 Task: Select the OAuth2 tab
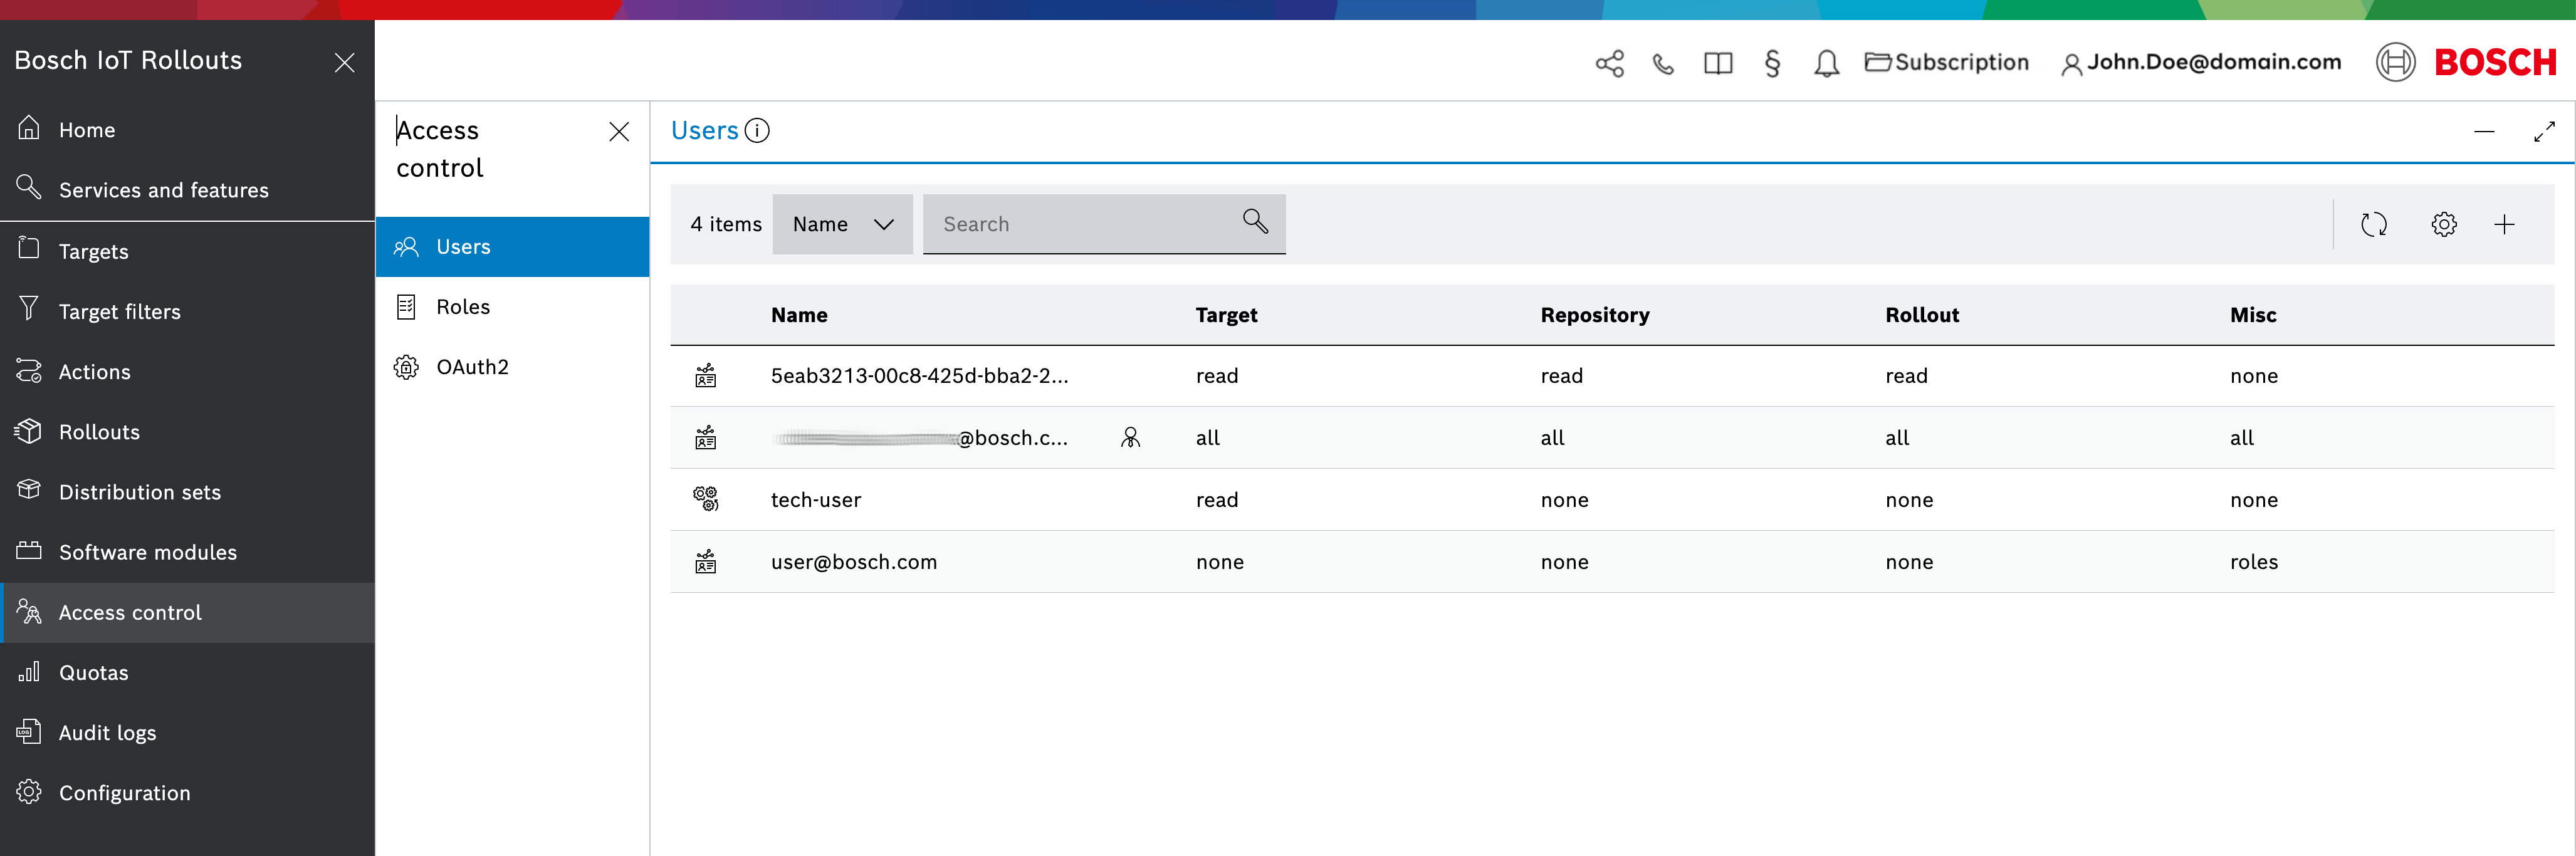coord(513,367)
